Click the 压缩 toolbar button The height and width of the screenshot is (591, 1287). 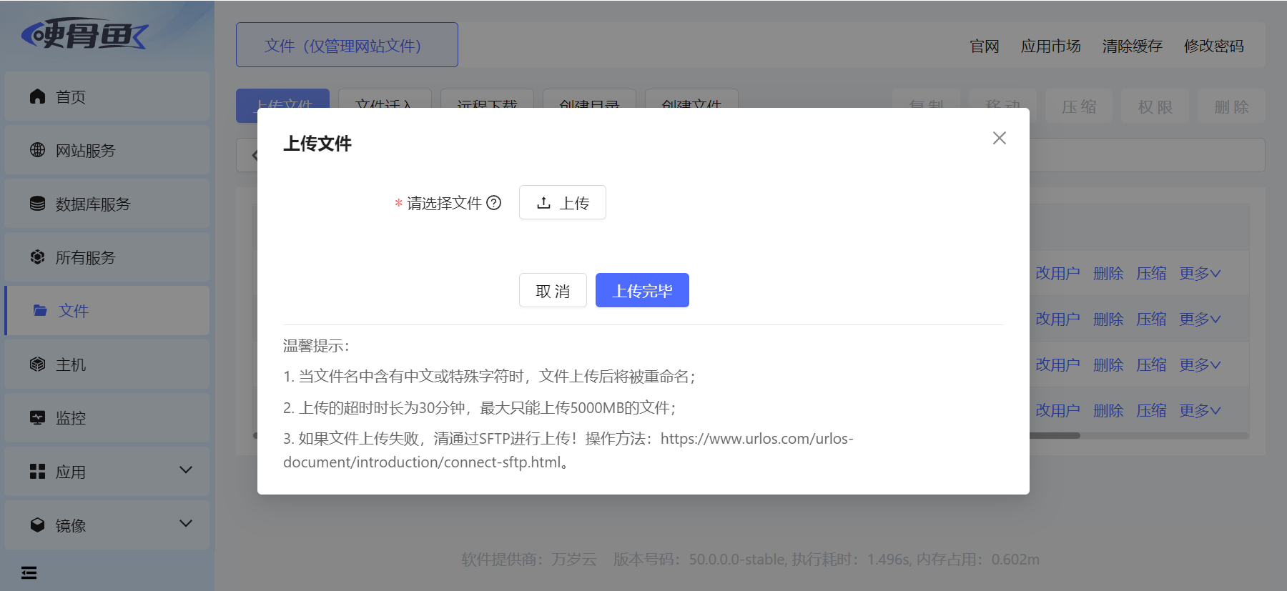click(1079, 106)
